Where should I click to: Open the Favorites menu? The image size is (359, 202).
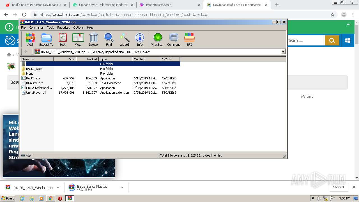pos(64,27)
